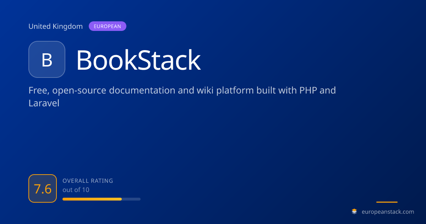Click the description starting "Free, open-source documentation"
Screen dimensions: 426x224
[182, 97]
